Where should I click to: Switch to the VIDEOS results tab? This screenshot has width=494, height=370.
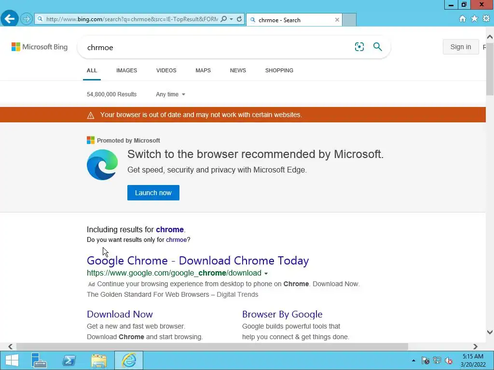coord(166,70)
